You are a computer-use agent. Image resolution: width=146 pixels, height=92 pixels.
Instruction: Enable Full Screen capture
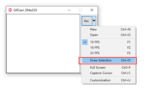click(x=109, y=68)
